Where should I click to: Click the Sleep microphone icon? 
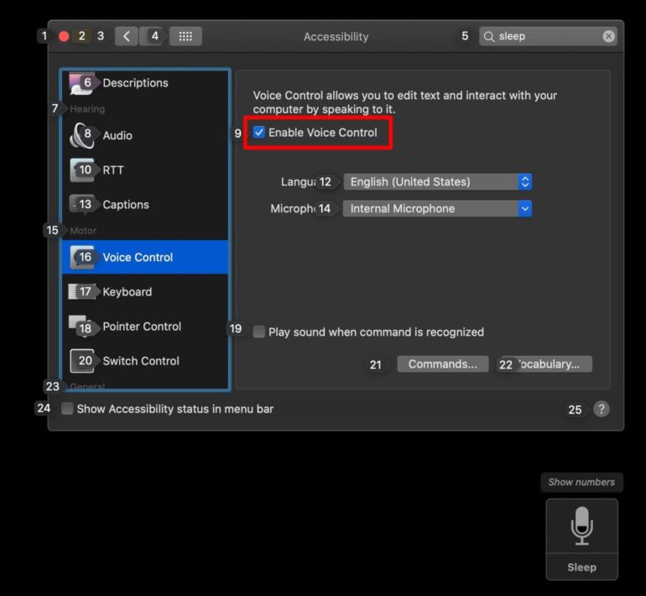click(581, 527)
